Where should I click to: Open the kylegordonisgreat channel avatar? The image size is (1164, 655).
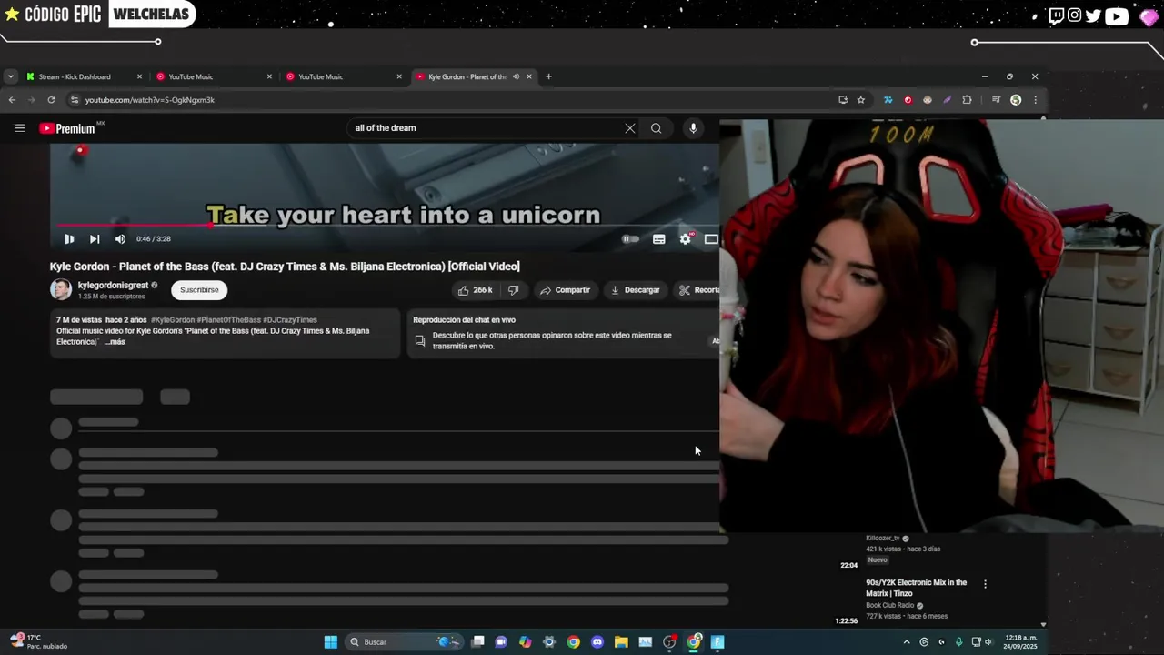(61, 290)
